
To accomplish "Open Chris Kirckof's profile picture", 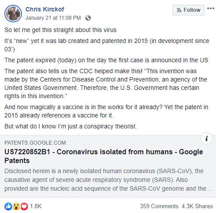I will coord(13,14).
